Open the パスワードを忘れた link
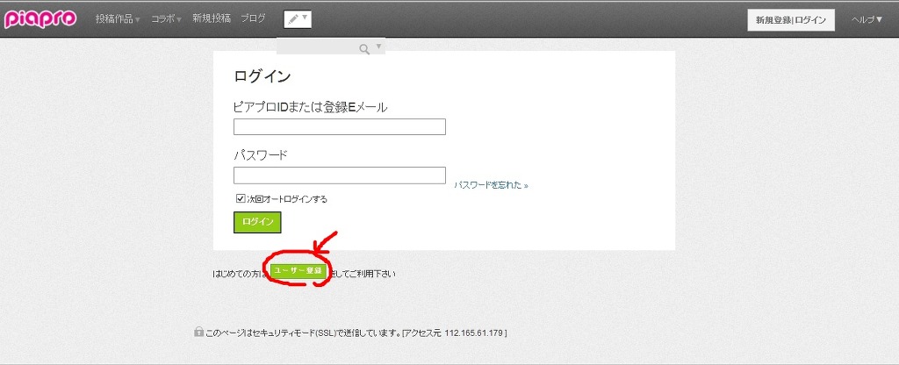Image resolution: width=899 pixels, height=365 pixels. 491,185
